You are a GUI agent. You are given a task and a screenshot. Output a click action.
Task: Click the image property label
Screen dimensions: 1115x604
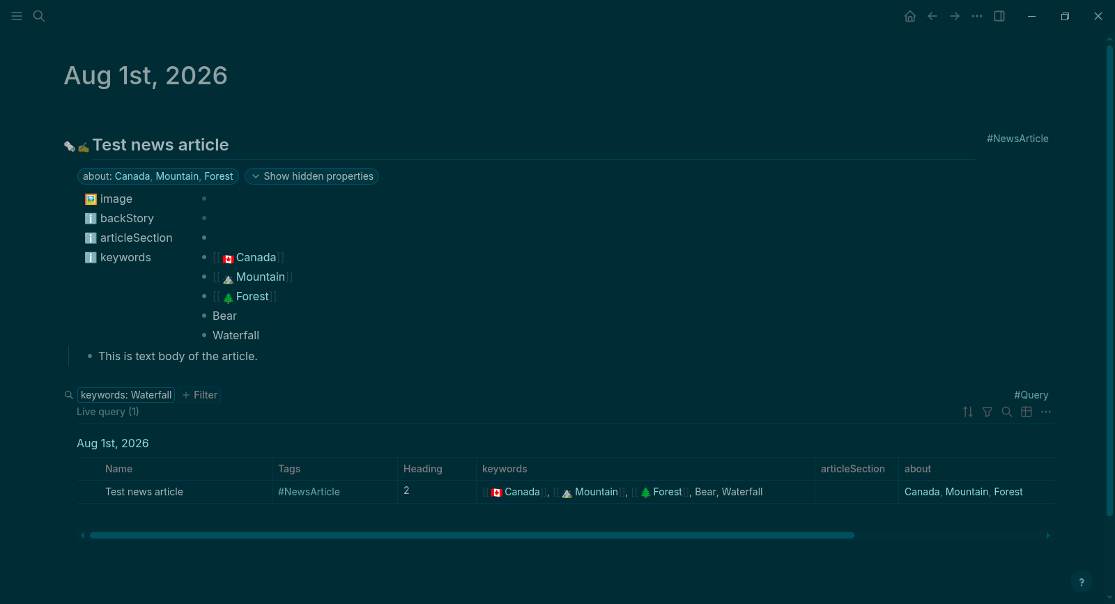tap(116, 199)
